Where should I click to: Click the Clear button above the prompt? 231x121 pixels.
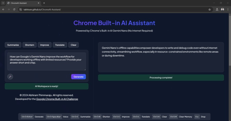pyautogui.click(x=74, y=45)
